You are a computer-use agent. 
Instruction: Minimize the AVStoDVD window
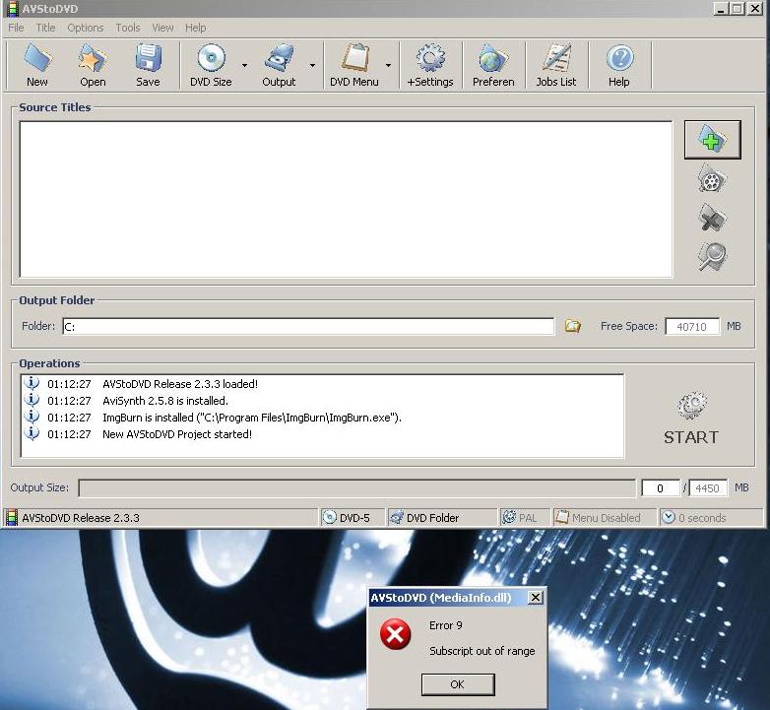[x=721, y=8]
